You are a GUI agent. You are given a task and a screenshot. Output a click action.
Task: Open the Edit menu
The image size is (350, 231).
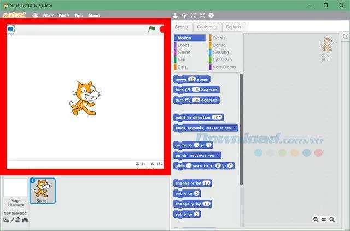64,16
